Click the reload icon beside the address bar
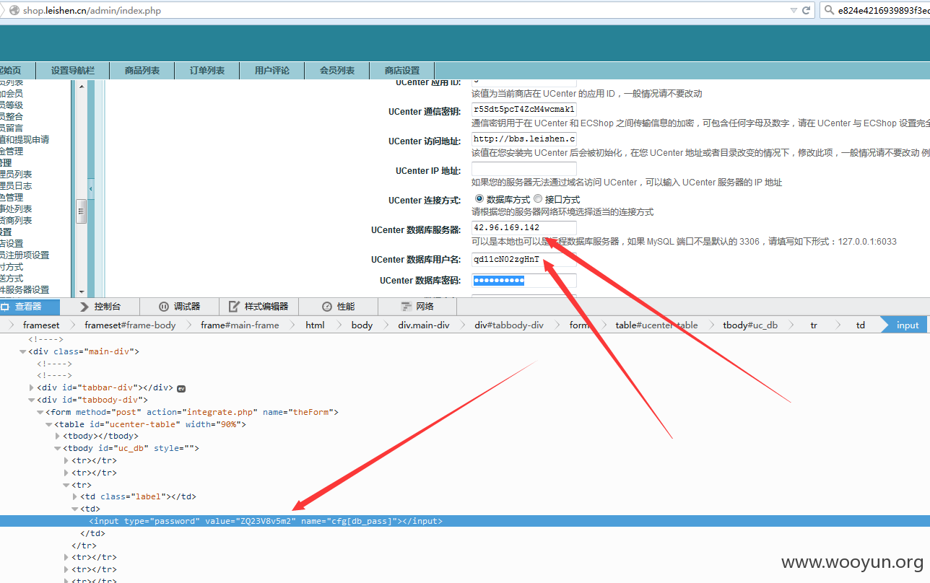This screenshot has height=583, width=930. coord(808,10)
